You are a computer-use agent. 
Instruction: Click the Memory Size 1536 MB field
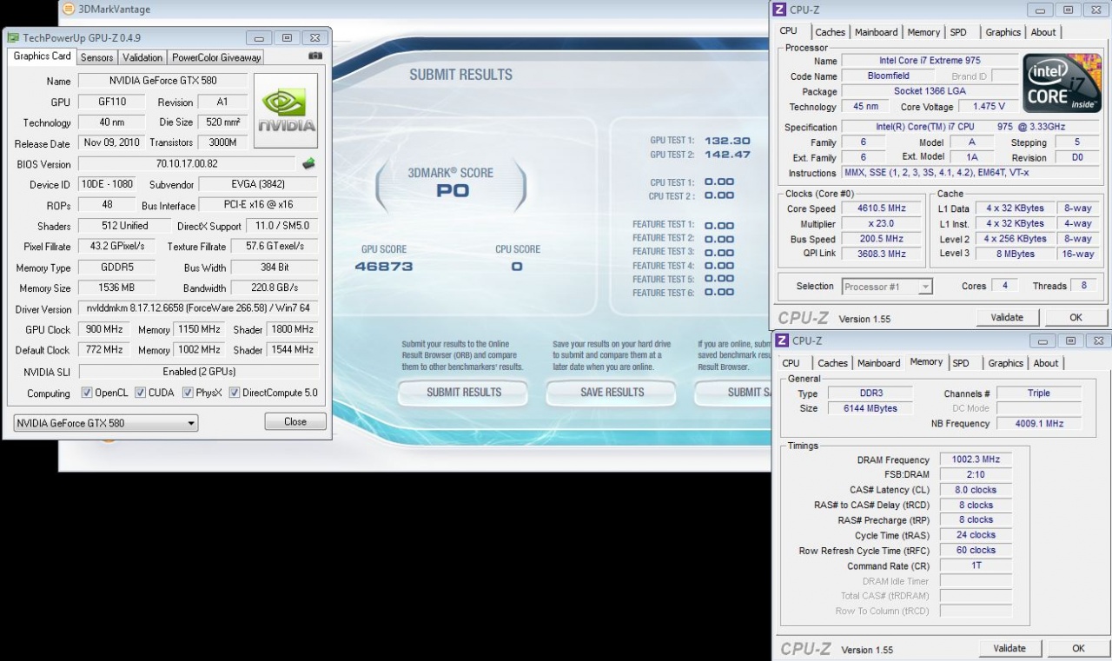(x=117, y=288)
